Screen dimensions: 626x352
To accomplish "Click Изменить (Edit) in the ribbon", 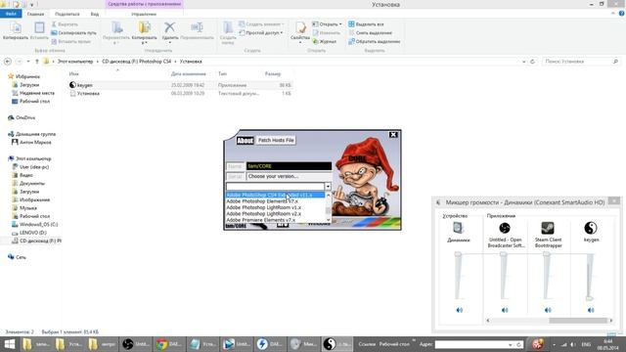I will click(x=326, y=32).
